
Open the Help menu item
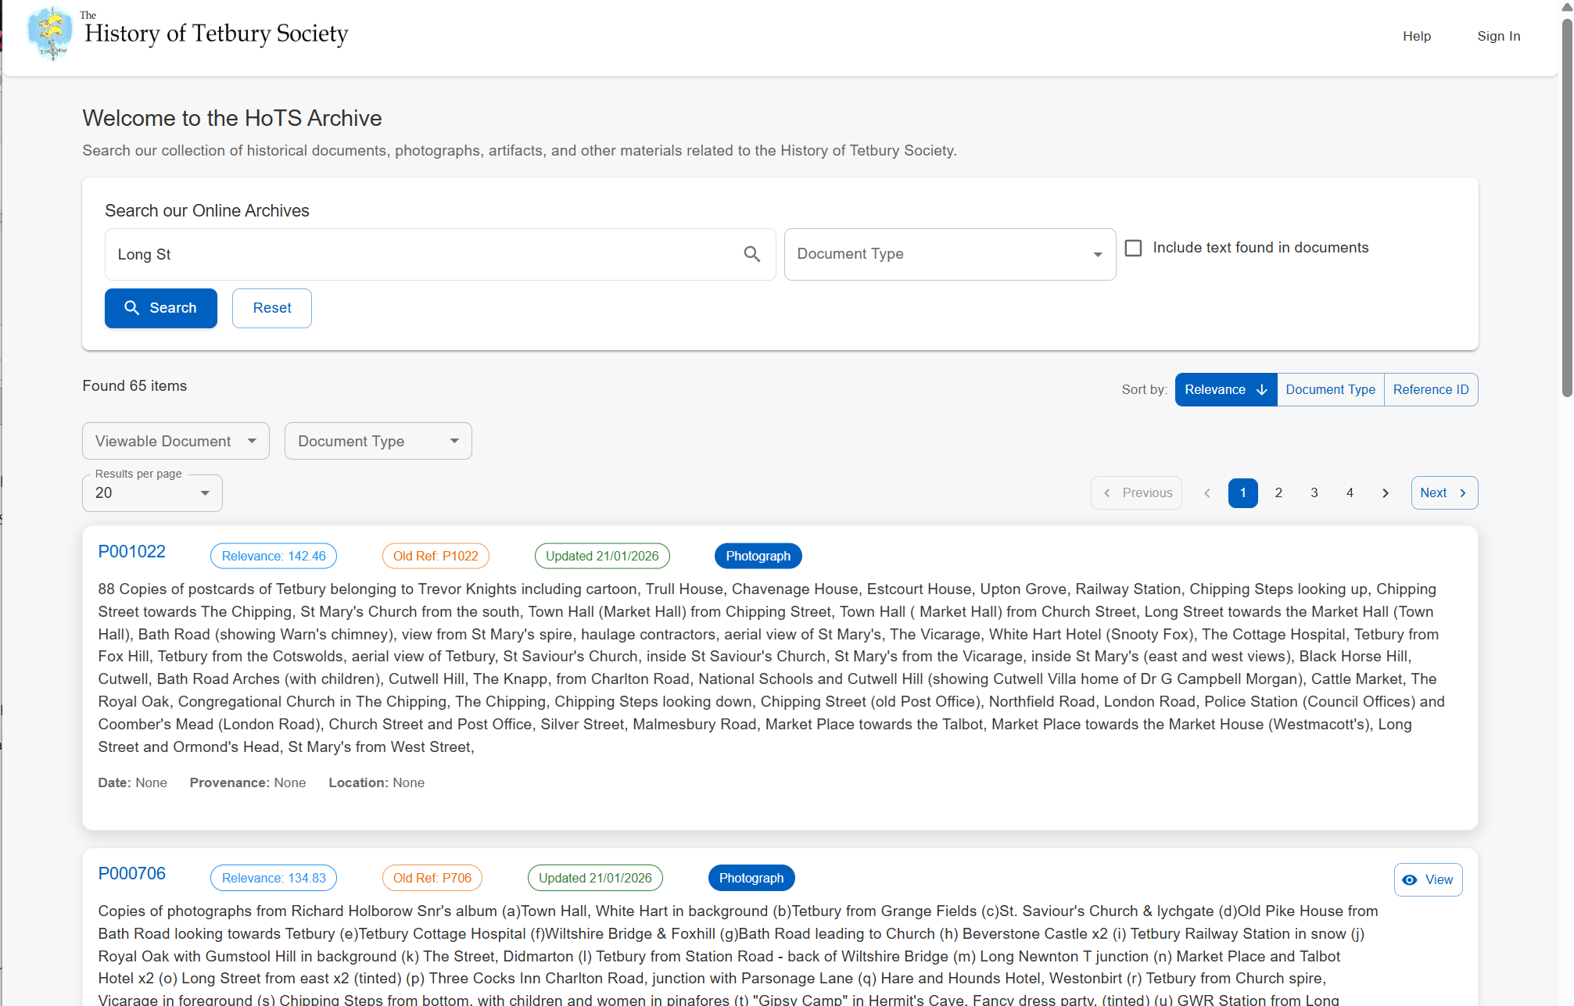(x=1417, y=36)
